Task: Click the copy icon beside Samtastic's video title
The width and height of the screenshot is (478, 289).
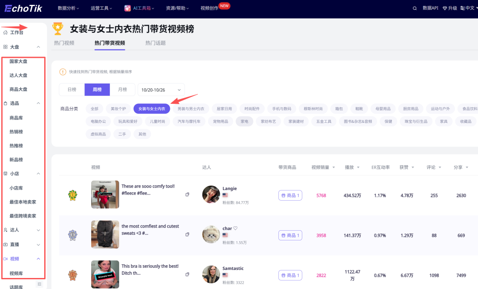Action: tap(187, 274)
